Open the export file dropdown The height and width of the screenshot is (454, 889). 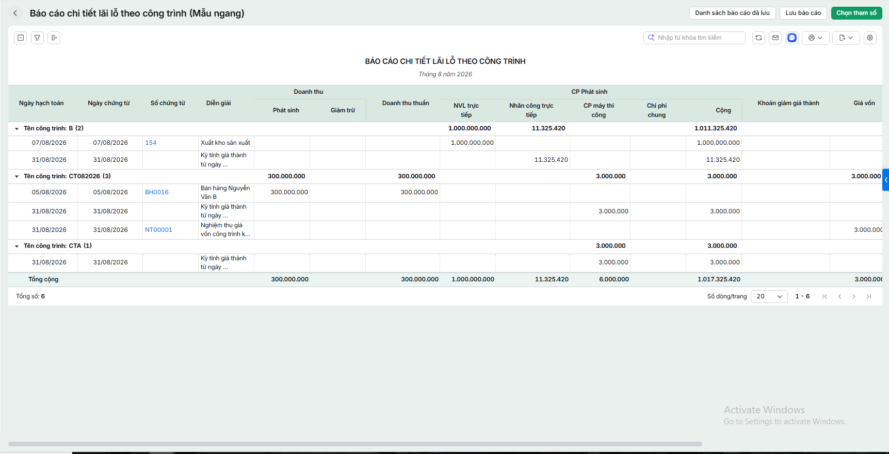[x=846, y=38]
